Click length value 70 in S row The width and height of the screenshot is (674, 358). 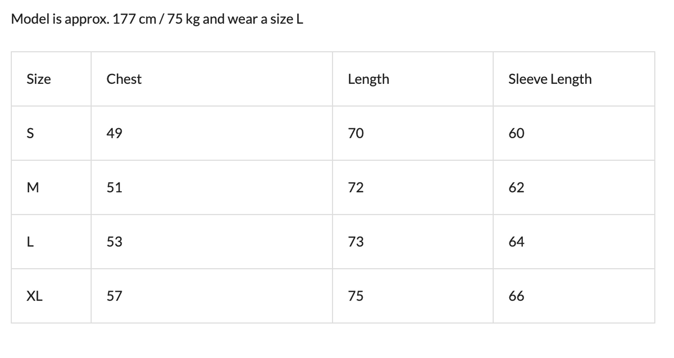pos(356,134)
